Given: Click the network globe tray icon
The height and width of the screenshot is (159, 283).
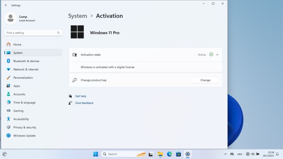Looking at the screenshot, I should click(248, 154).
